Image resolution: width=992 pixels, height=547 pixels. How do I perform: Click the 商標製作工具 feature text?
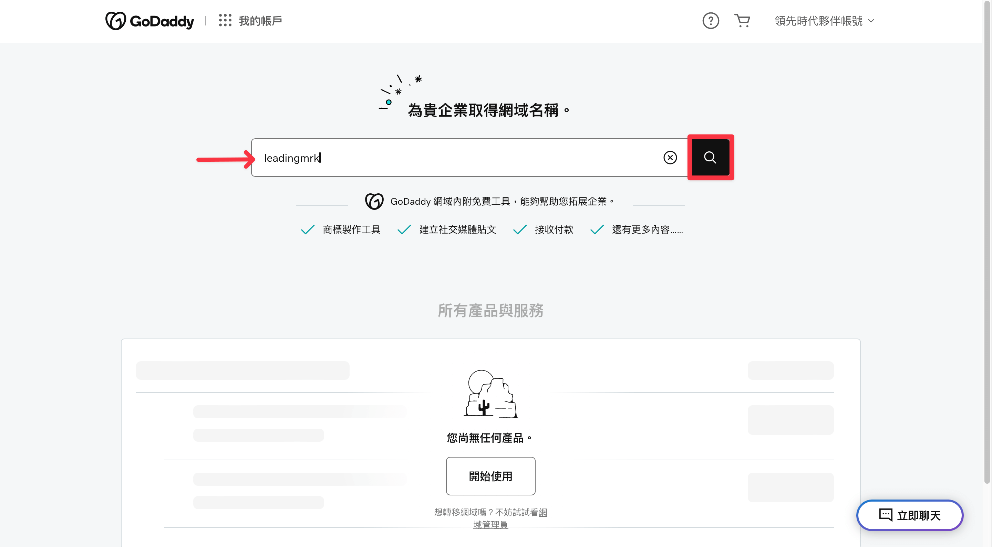[351, 230]
